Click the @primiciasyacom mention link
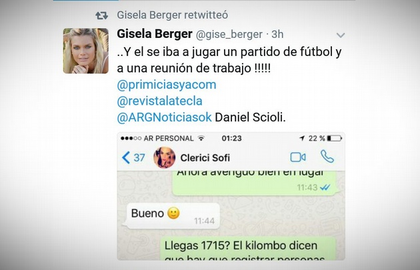The image size is (420, 270). tap(167, 85)
